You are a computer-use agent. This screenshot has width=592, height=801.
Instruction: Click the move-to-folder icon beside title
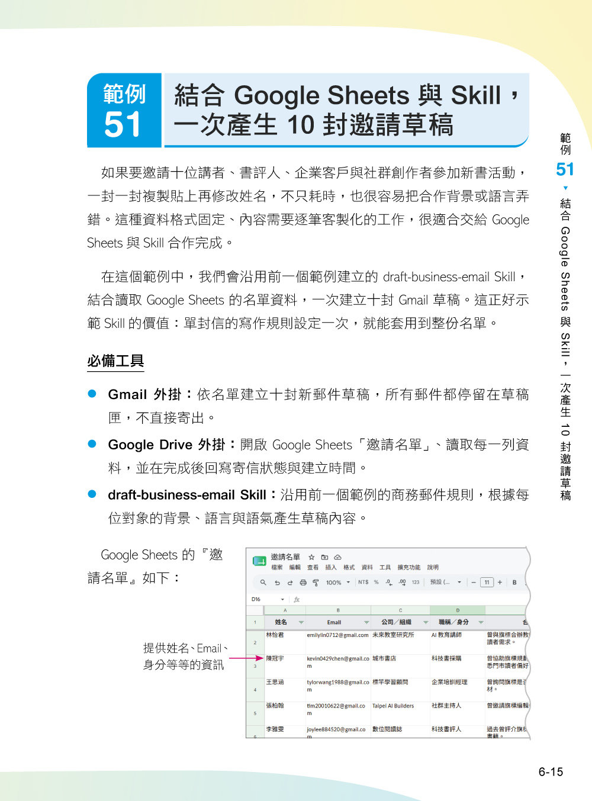coord(324,557)
